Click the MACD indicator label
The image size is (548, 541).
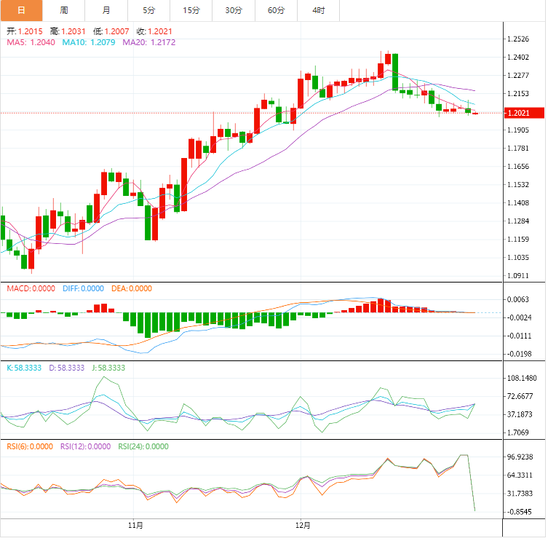click(x=31, y=288)
